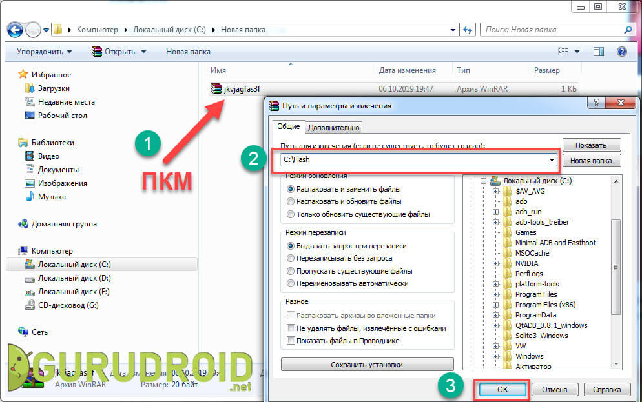This screenshot has width=642, height=402.
Task: Open the 'Видео' library
Action: pos(48,156)
